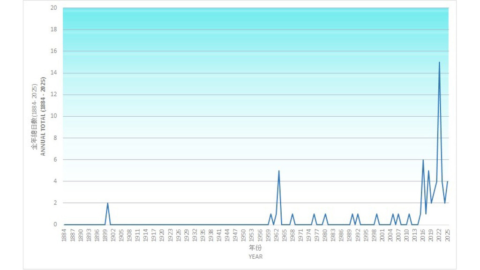
Task: Click the highest peak at value 15
Action: coord(439,62)
